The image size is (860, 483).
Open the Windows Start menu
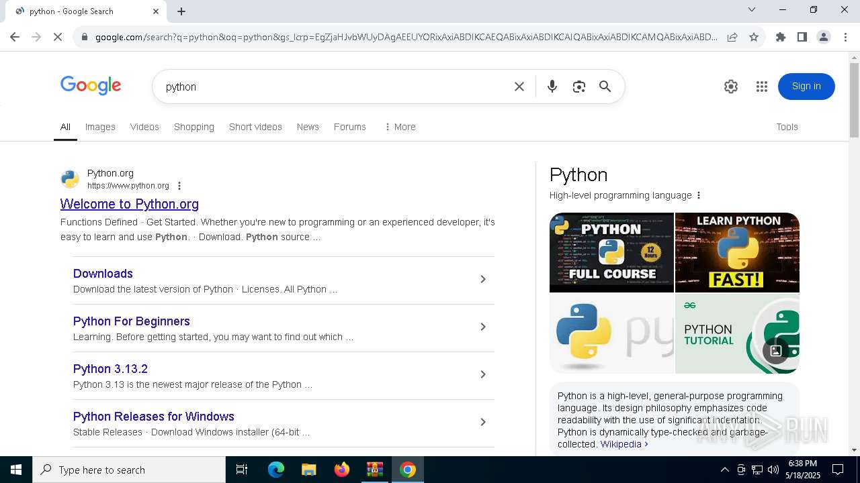tap(16, 470)
